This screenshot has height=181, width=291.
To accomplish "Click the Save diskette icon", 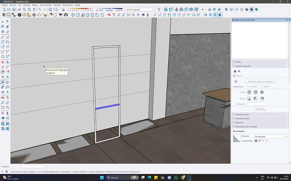I will click(x=14, y=10).
